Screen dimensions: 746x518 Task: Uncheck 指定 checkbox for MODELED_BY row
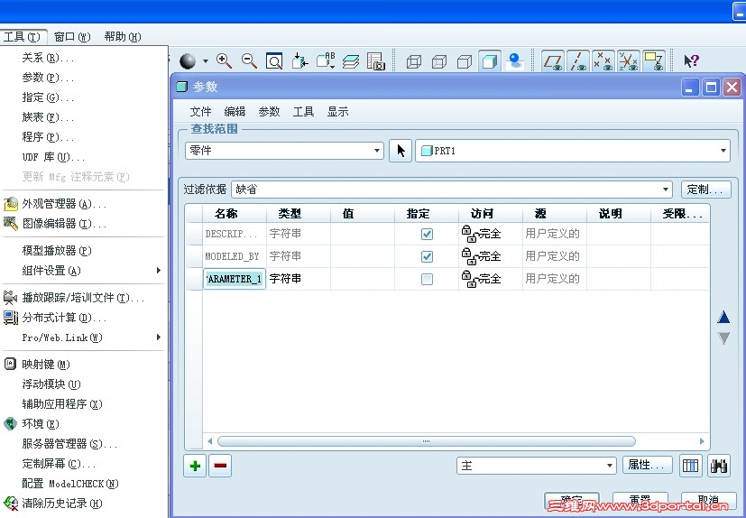point(427,256)
